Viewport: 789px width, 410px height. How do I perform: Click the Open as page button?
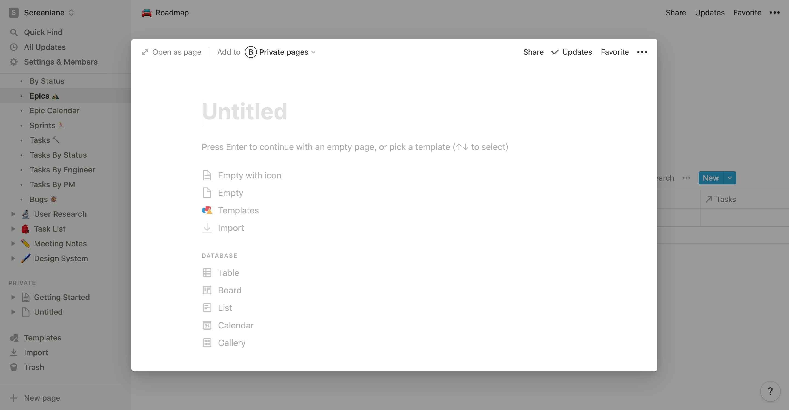(x=172, y=52)
